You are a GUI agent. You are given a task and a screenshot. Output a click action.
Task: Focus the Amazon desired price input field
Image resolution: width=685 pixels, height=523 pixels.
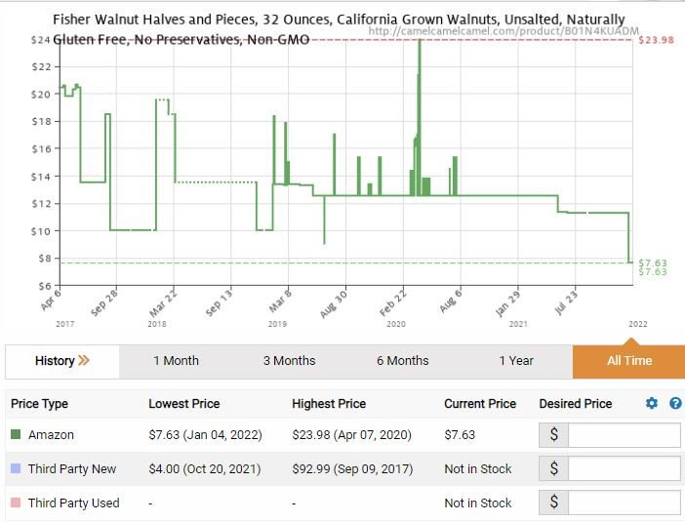coord(624,435)
